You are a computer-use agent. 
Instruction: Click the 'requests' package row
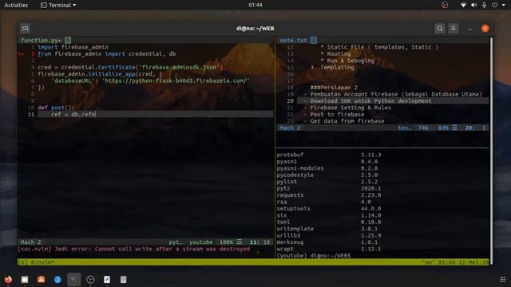coord(329,195)
